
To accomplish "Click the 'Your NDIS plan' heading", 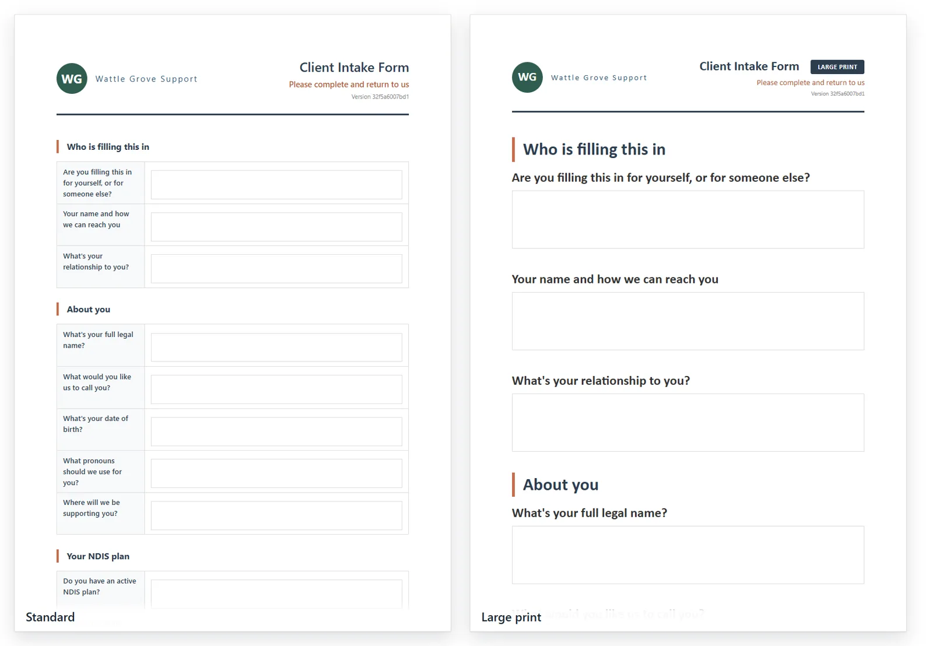I will point(98,556).
